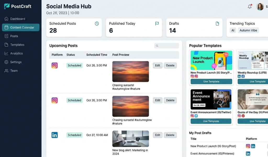The width and height of the screenshot is (268, 157).
Task: Edit the first sunset scheduled post
Action: pyautogui.click(x=157, y=65)
